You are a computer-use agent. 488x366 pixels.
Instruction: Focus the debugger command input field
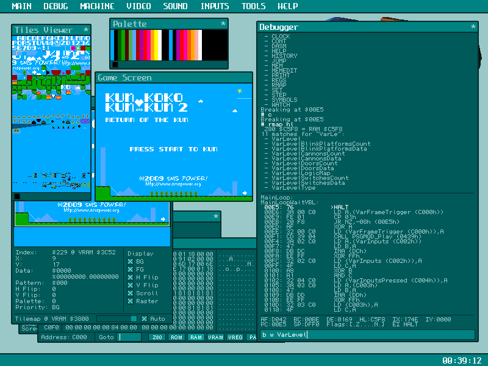368,334
